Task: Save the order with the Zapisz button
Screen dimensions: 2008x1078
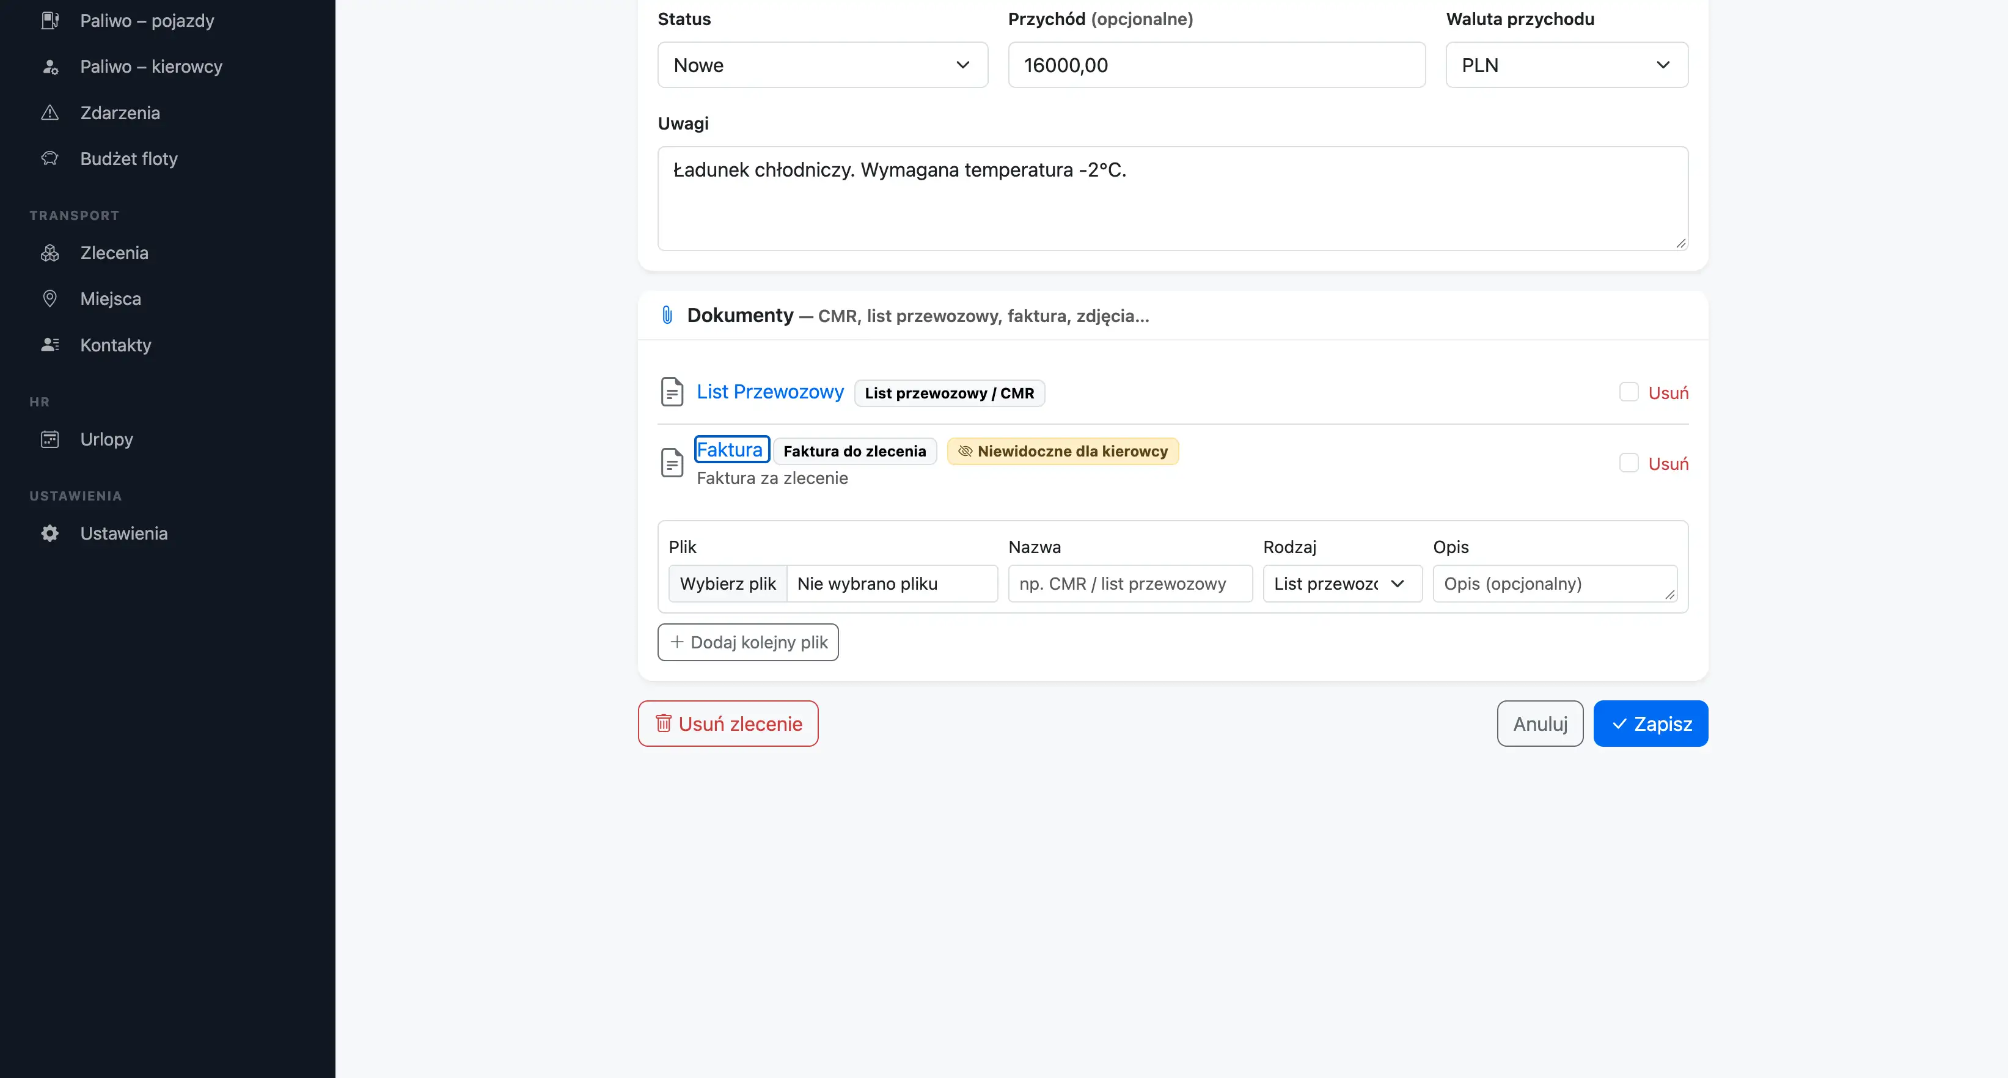Action: pyautogui.click(x=1650, y=724)
